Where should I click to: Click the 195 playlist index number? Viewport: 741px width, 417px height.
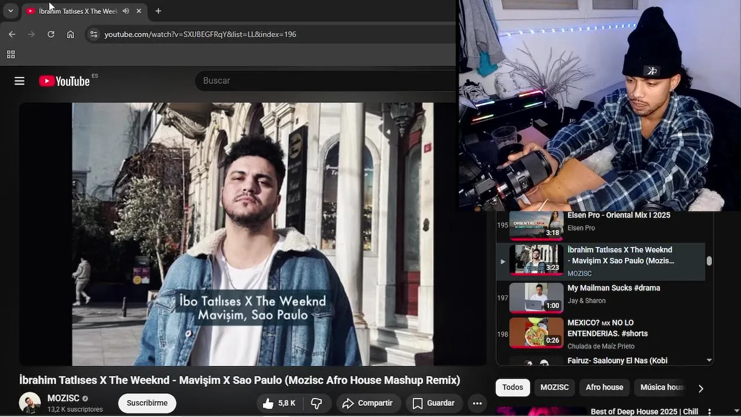click(502, 225)
